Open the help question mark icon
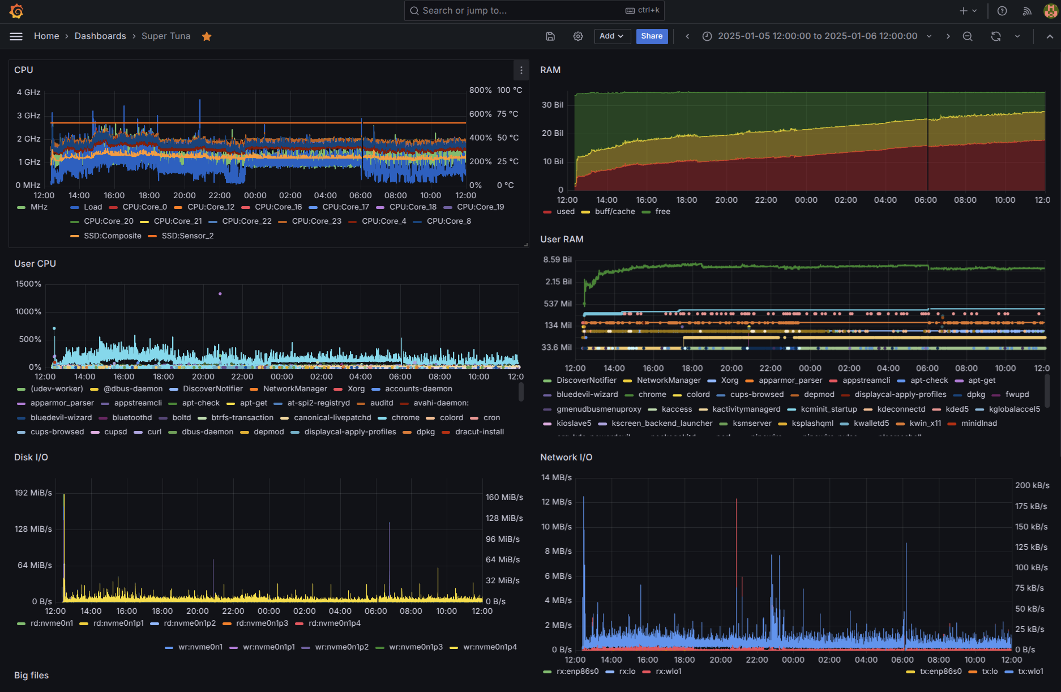 [1002, 11]
